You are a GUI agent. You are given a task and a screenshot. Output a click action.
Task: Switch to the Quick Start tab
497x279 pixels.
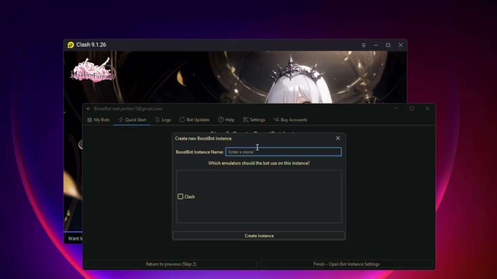click(132, 120)
